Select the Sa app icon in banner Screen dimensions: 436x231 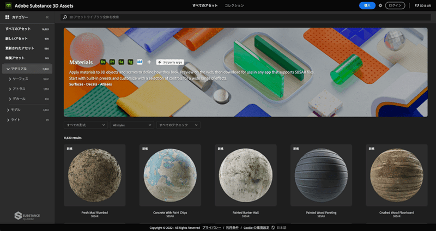(121, 62)
